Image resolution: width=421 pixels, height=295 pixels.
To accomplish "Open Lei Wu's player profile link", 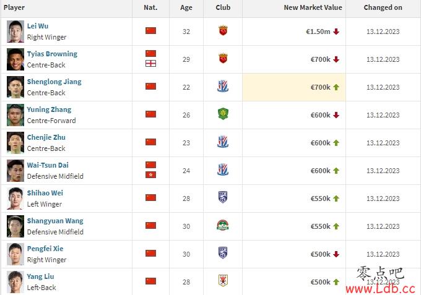I will tap(38, 26).
